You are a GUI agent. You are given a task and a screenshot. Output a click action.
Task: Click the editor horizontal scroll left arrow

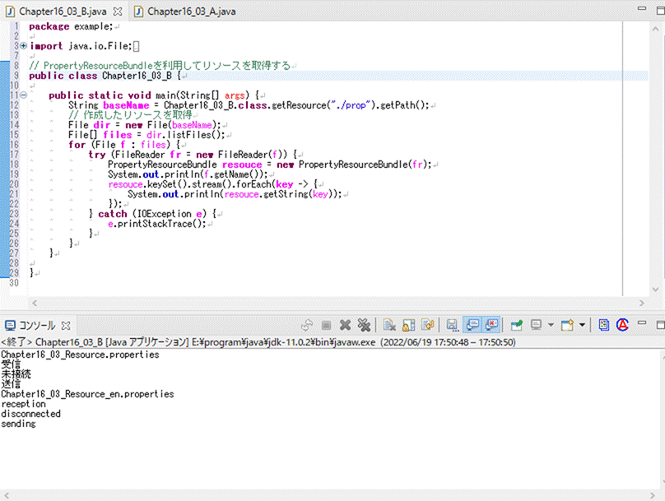pos(35,303)
